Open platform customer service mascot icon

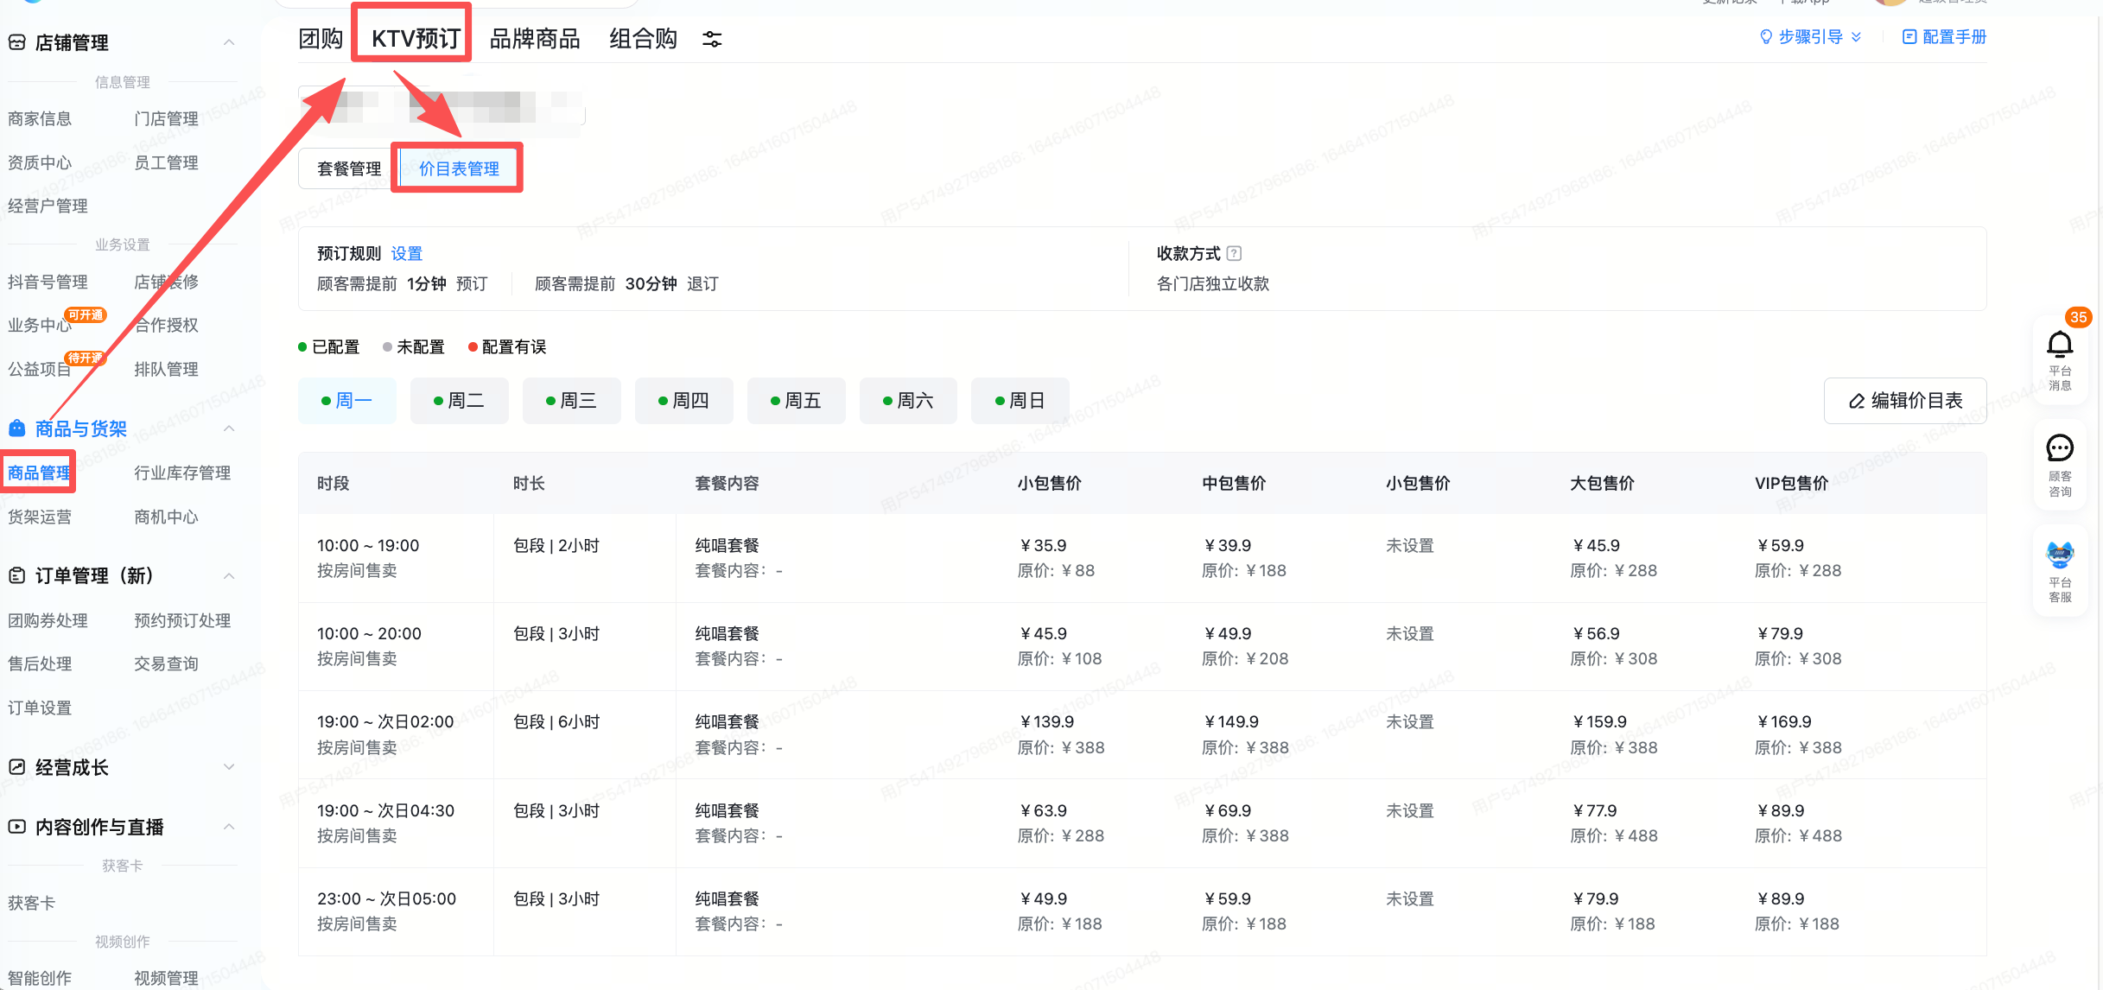click(2060, 554)
